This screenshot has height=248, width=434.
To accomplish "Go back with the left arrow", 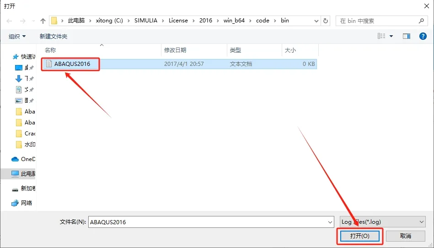I will pyautogui.click(x=9, y=21).
